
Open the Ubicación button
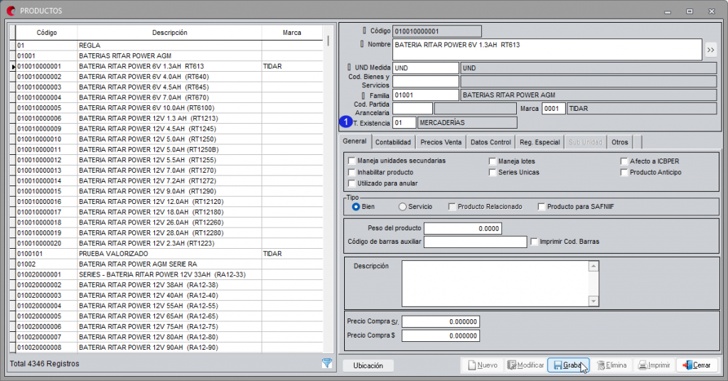368,365
